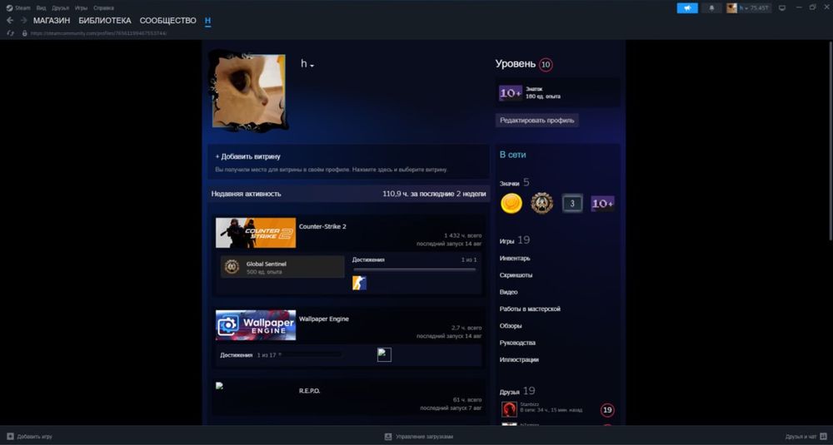Open the Игры menu
This screenshot has height=445, width=833.
(82, 8)
